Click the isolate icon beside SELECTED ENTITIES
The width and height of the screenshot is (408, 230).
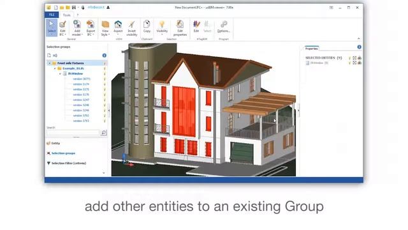click(x=360, y=58)
